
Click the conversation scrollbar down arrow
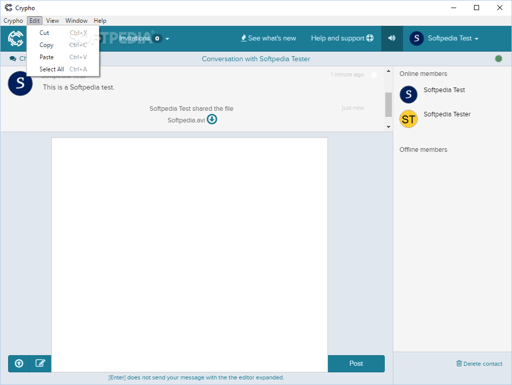click(x=388, y=127)
